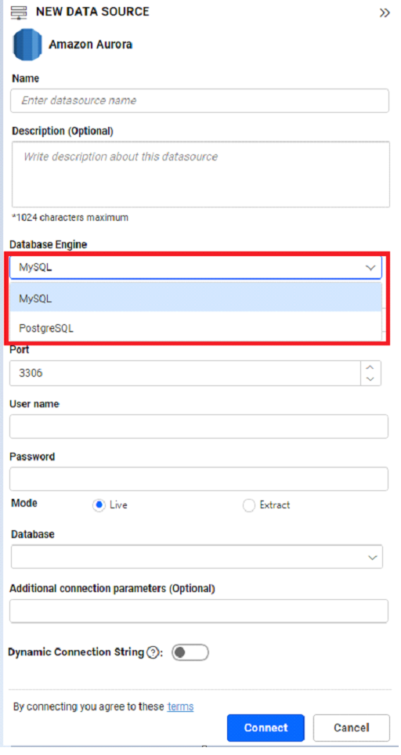Click the Amazon Aurora logo icon

[27, 45]
